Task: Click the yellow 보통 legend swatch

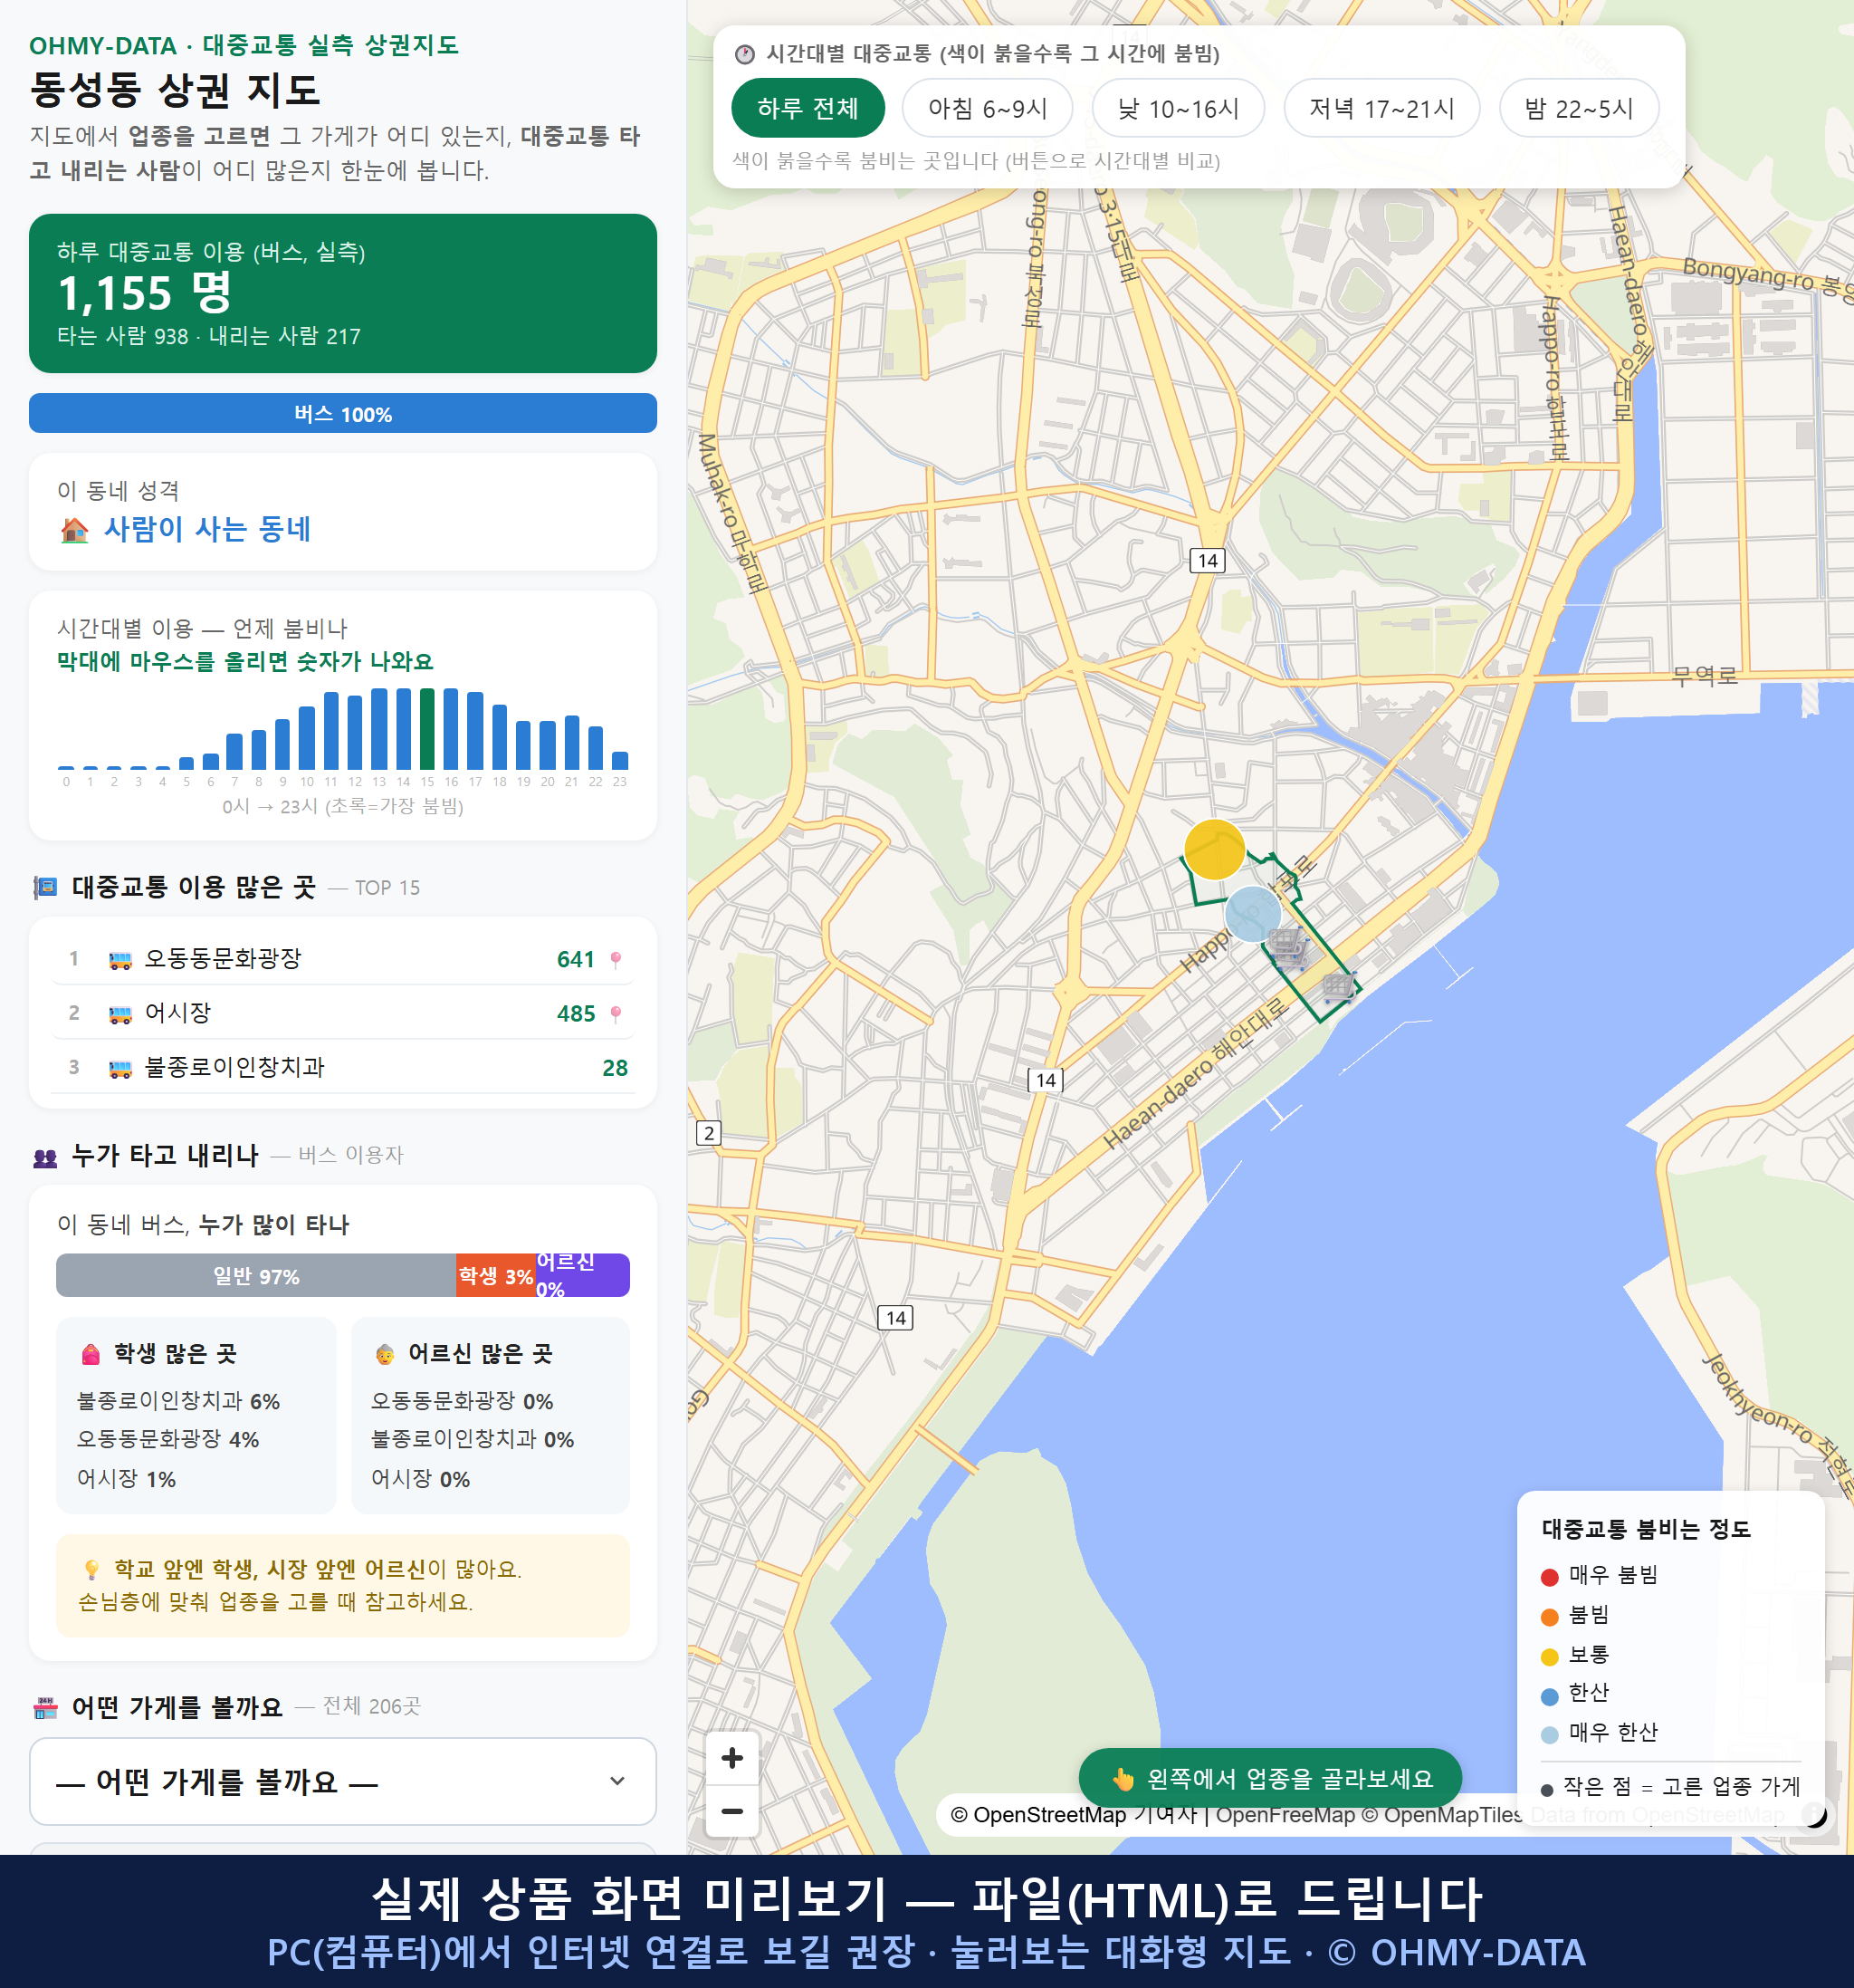Action: point(1549,1657)
